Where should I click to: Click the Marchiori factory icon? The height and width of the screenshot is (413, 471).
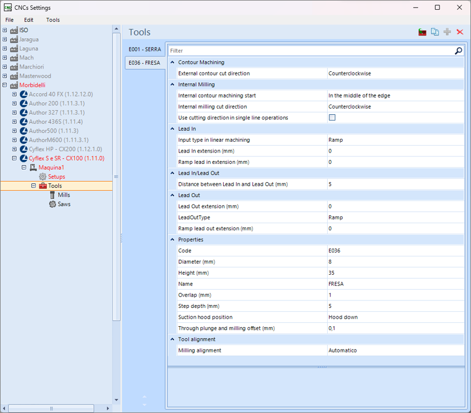tap(14, 67)
